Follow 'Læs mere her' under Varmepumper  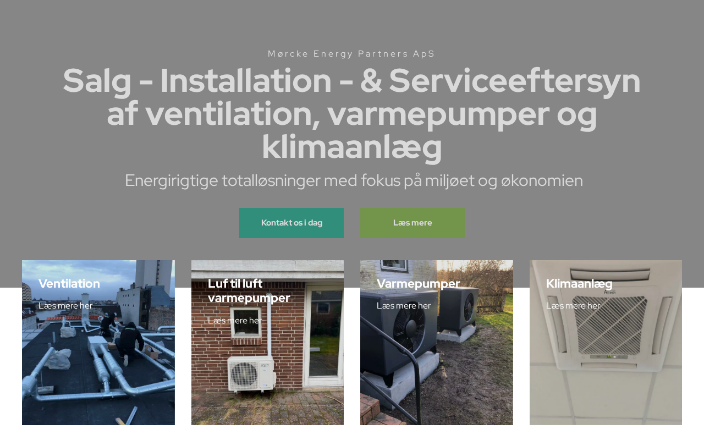404,306
